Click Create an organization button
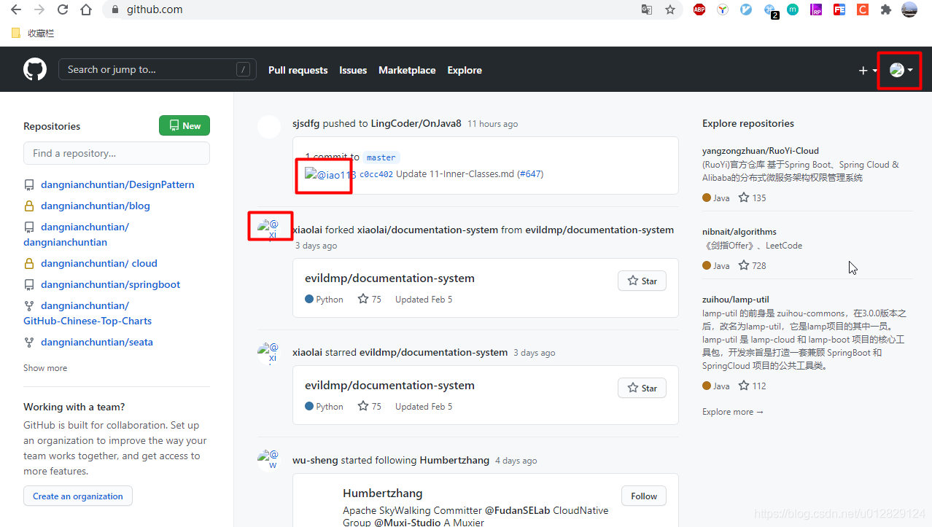 point(78,496)
